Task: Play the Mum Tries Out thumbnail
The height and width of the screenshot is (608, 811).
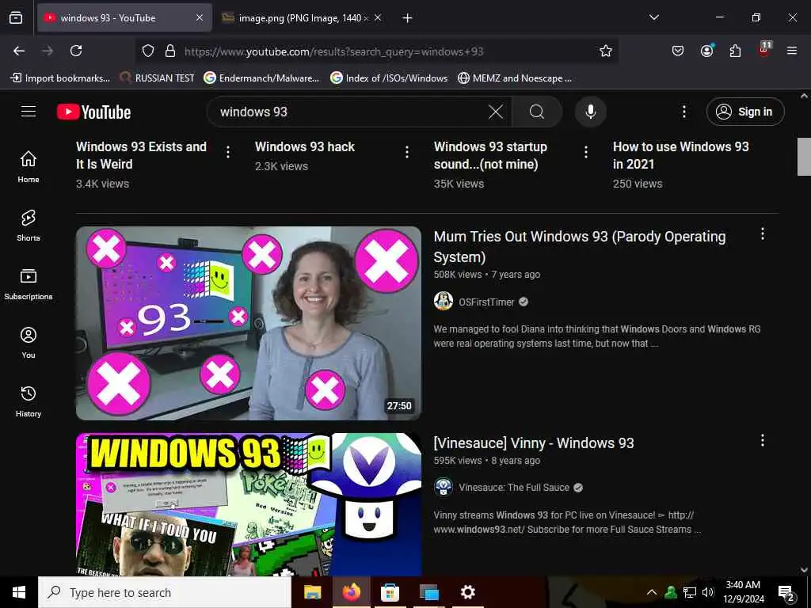Action: coord(249,323)
